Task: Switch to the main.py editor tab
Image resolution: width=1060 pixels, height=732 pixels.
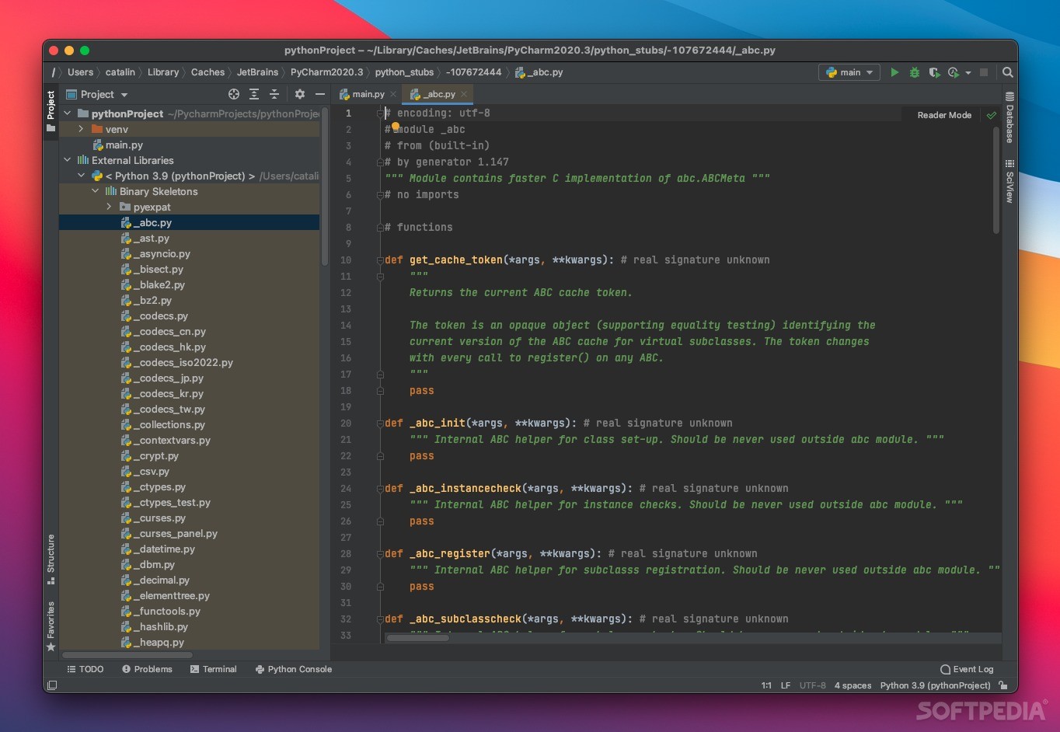Action: pyautogui.click(x=364, y=93)
